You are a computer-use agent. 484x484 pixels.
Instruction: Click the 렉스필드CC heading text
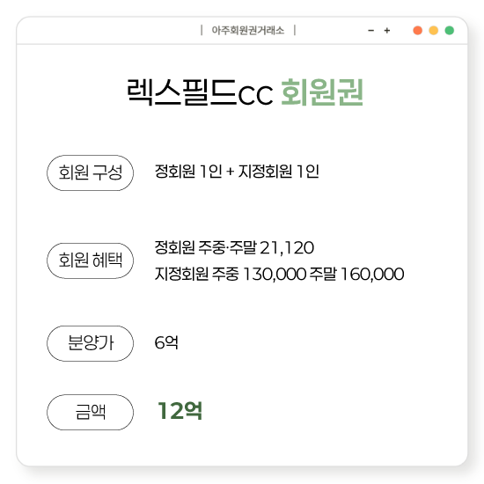click(x=200, y=92)
